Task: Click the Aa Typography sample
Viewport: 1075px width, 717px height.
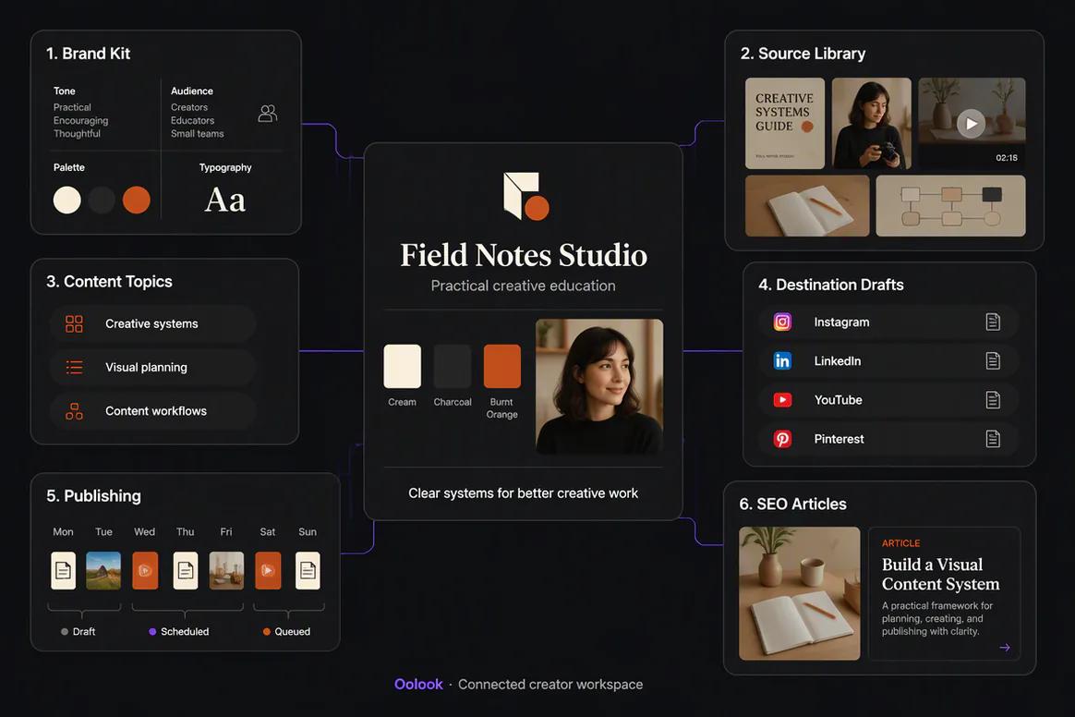Action: click(224, 201)
